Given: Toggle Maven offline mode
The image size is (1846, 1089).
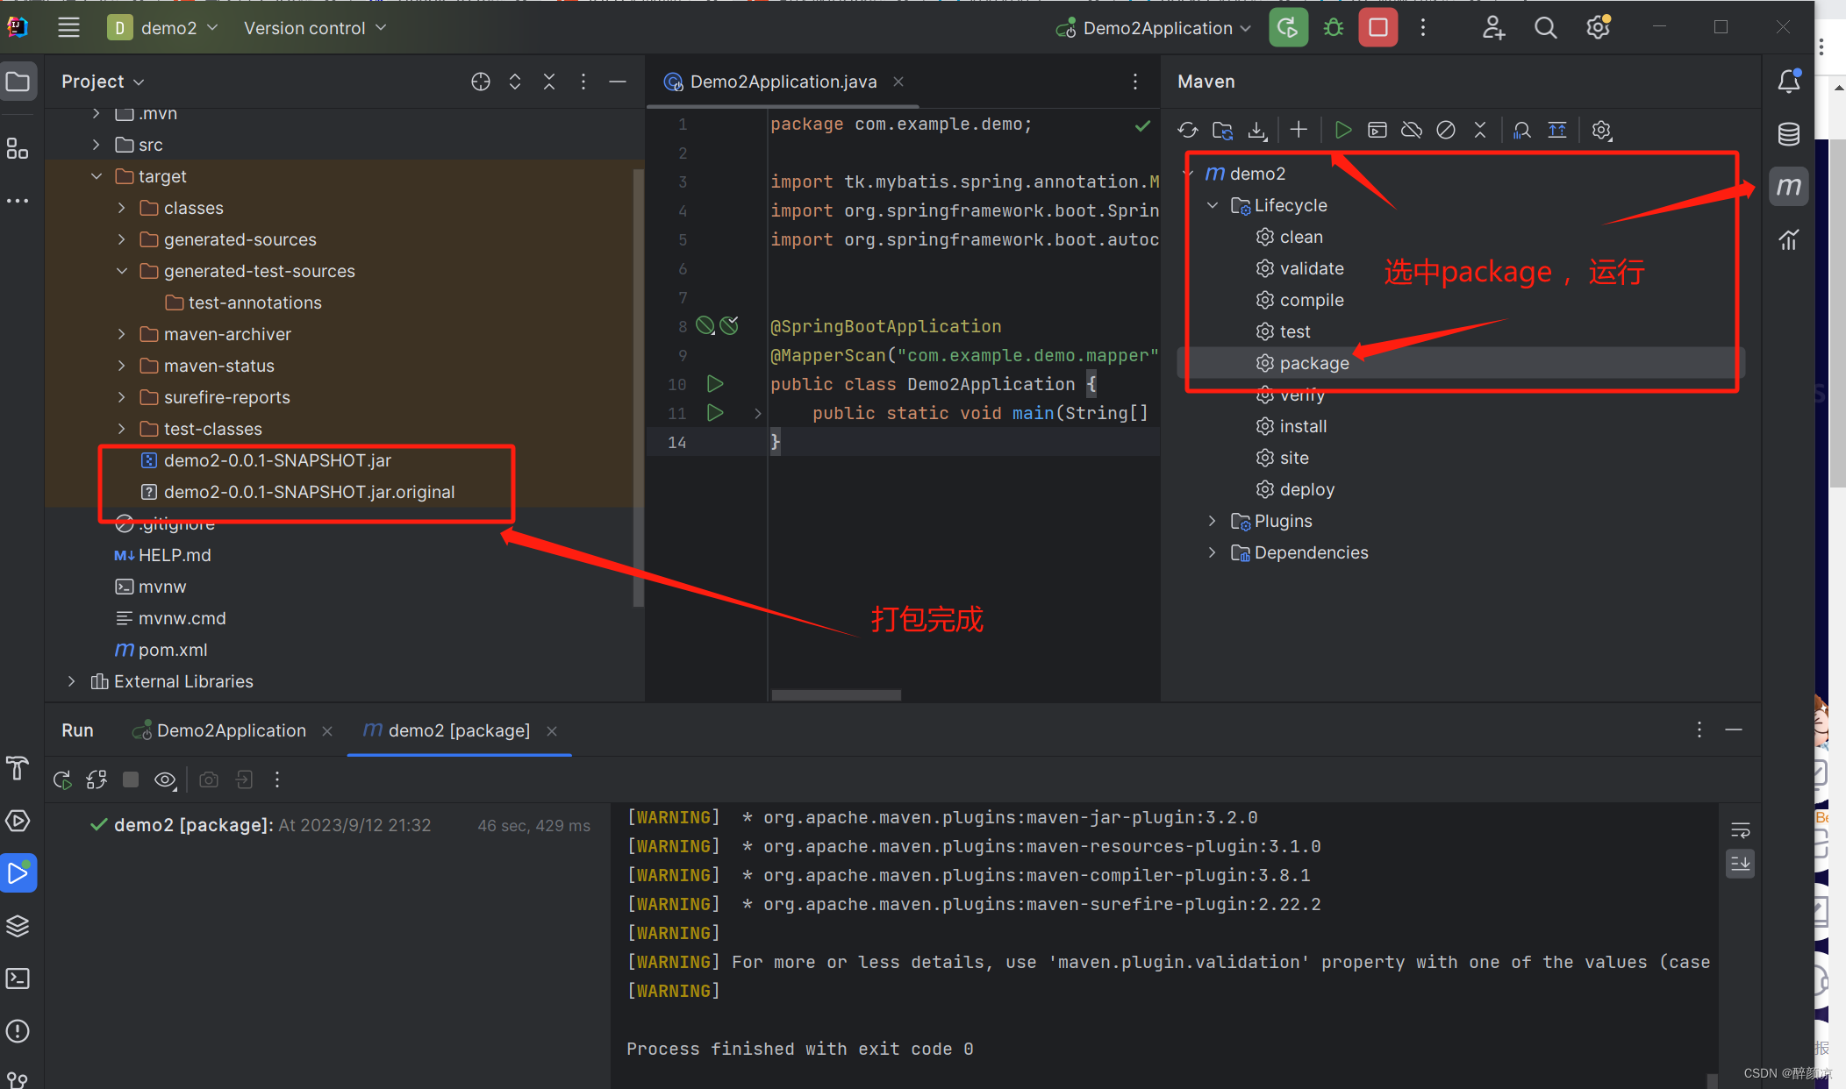Looking at the screenshot, I should point(1412,131).
